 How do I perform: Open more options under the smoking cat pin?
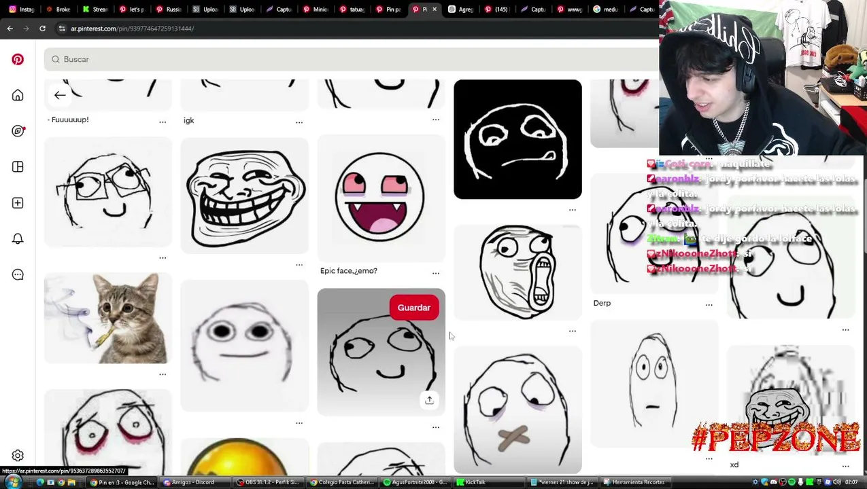163,374
